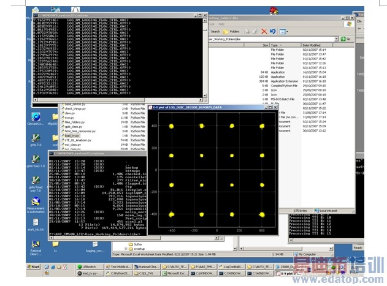Expand the Explorer address bar dropdown
387x286 pixels.
[x=336, y=39]
